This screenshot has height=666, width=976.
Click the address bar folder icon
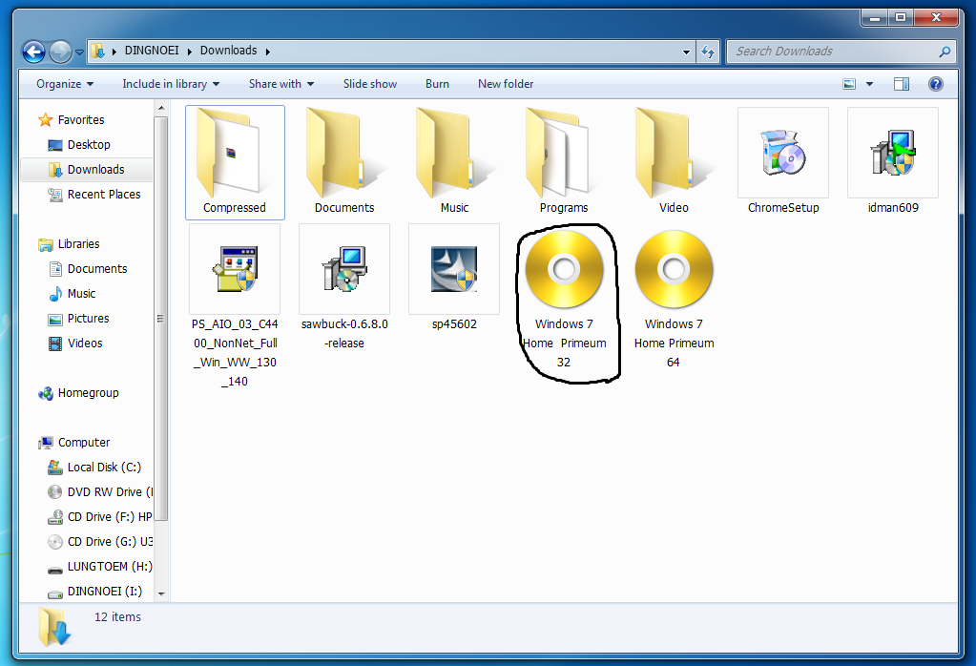click(x=97, y=51)
